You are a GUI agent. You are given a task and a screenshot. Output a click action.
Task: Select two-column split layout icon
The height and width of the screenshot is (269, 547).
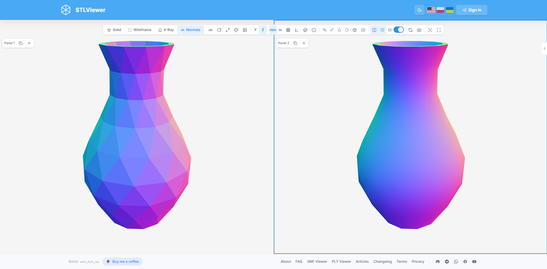pyautogui.click(x=374, y=30)
